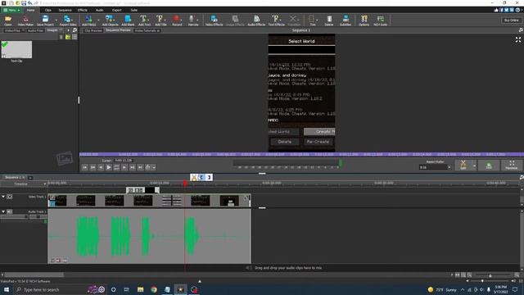Image resolution: width=524 pixels, height=295 pixels.
Task: Collapse the Audio Track 1 triangle
Action: [3, 211]
